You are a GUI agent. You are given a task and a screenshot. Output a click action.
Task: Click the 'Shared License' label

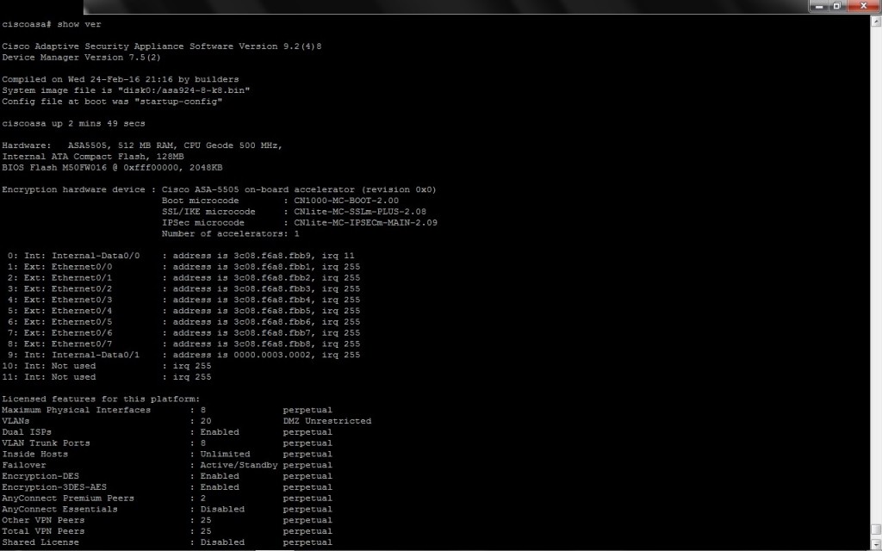tap(40, 542)
